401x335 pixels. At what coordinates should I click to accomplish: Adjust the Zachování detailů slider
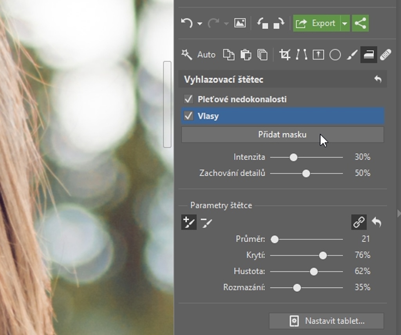pyautogui.click(x=306, y=173)
